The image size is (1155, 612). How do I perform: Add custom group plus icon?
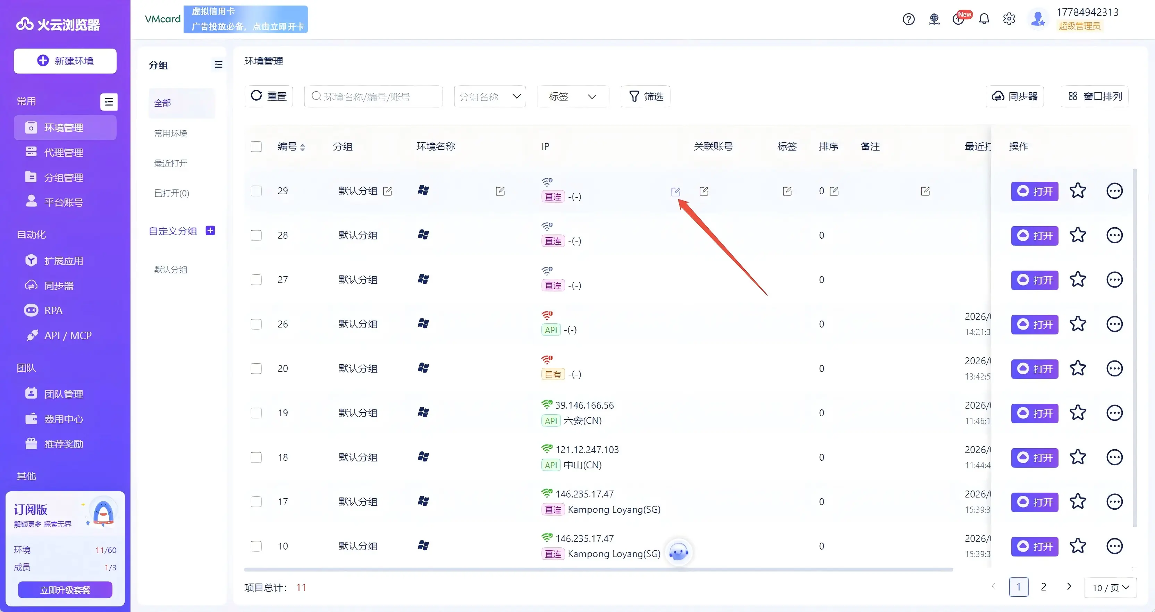point(210,230)
